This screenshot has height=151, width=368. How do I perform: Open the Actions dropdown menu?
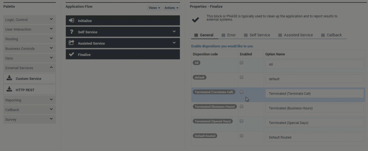click(x=171, y=8)
